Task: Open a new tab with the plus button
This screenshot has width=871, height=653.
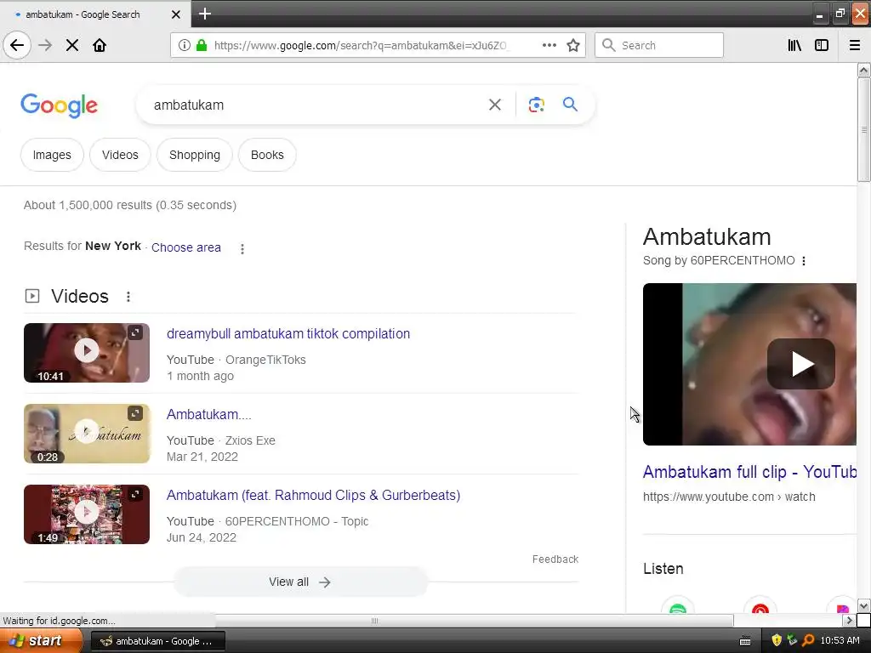Action: pyautogui.click(x=205, y=14)
